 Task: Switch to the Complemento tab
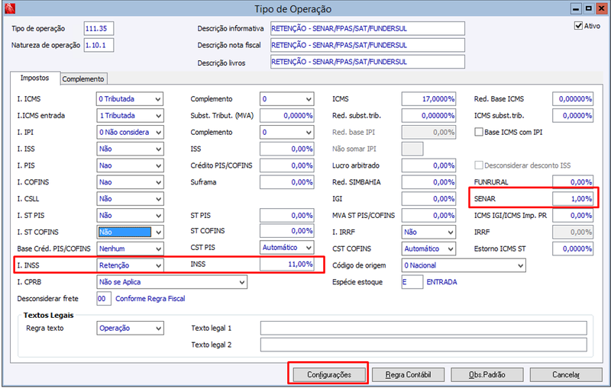(x=83, y=79)
